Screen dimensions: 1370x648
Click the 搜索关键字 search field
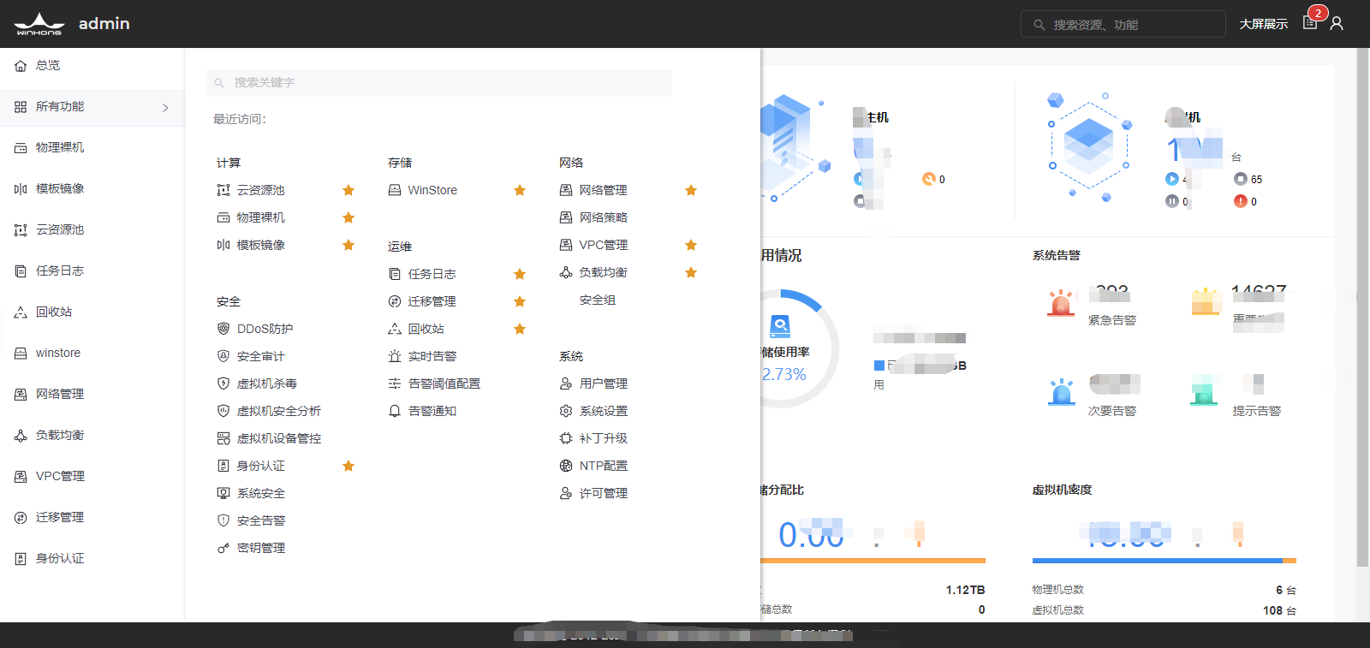click(439, 82)
